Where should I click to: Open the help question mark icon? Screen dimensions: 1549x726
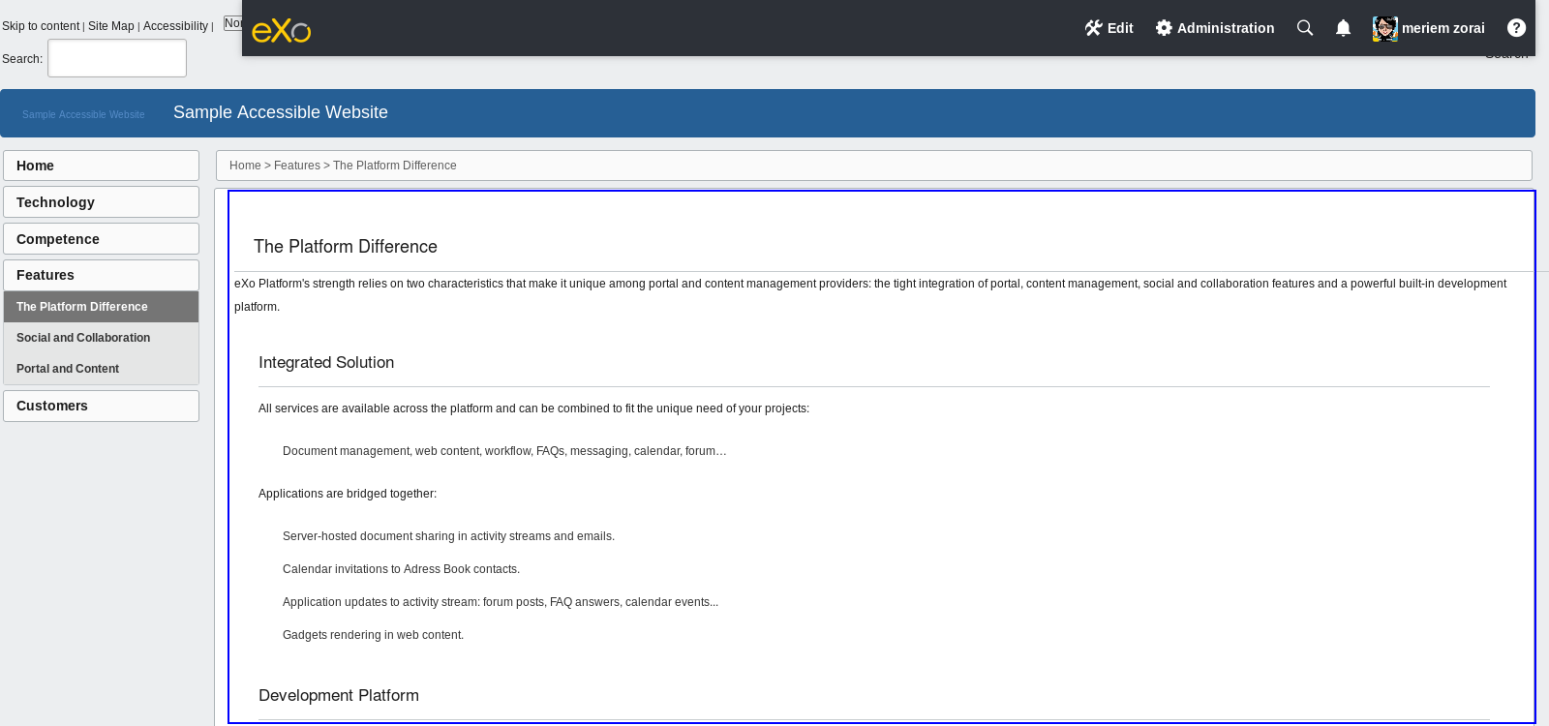1516,28
